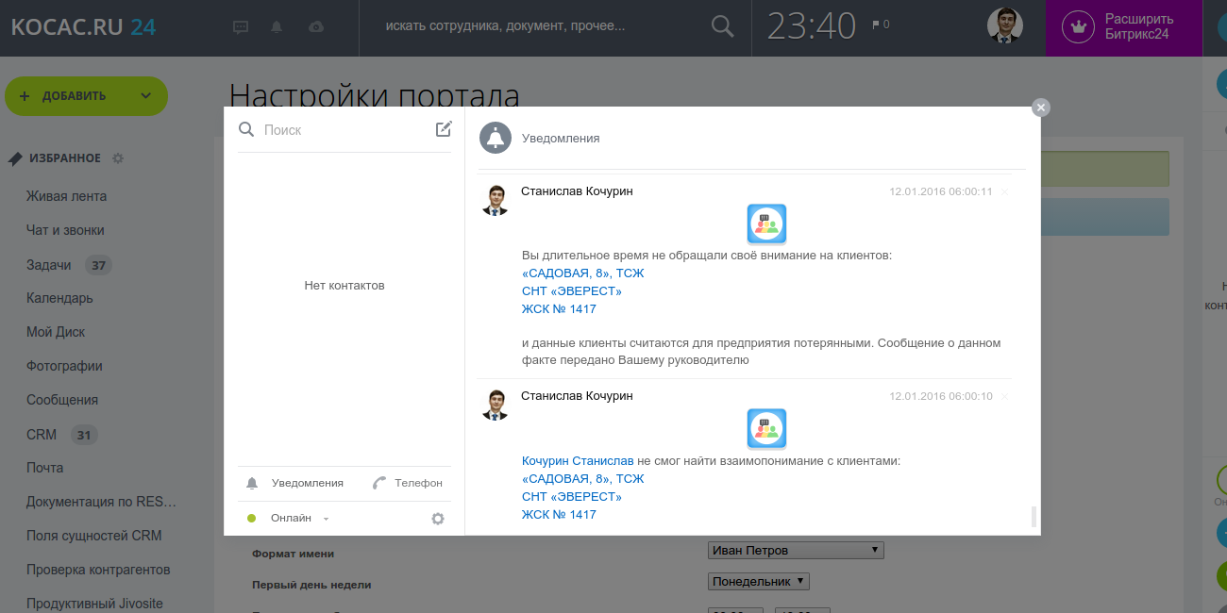Click the Добавить button
This screenshot has height=613, width=1227.
pos(86,96)
